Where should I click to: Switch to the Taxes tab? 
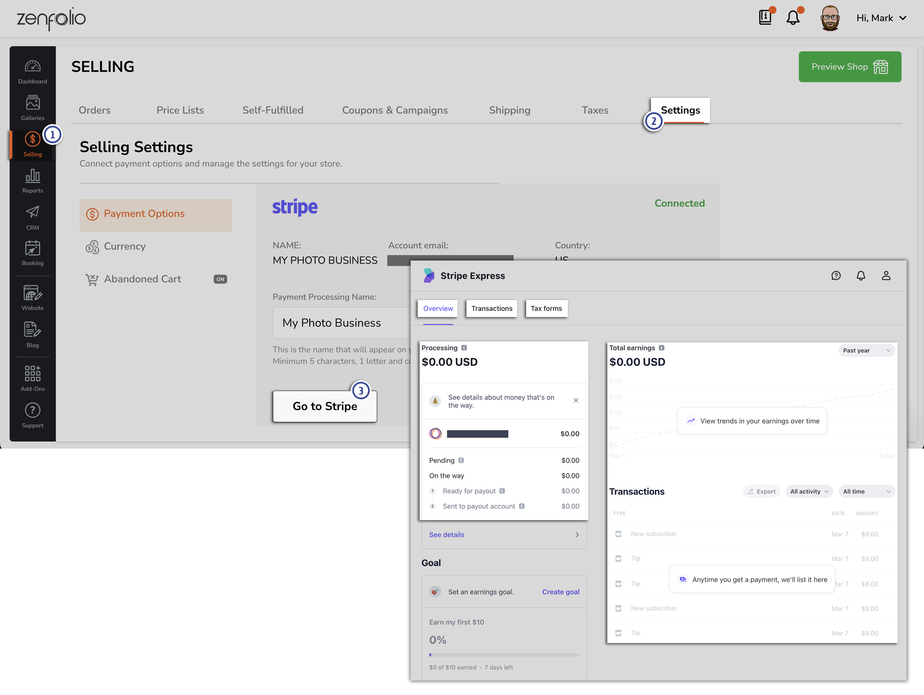595,110
